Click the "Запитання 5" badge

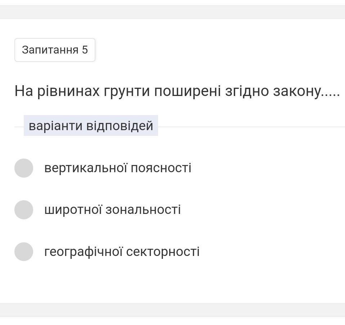[x=55, y=50]
